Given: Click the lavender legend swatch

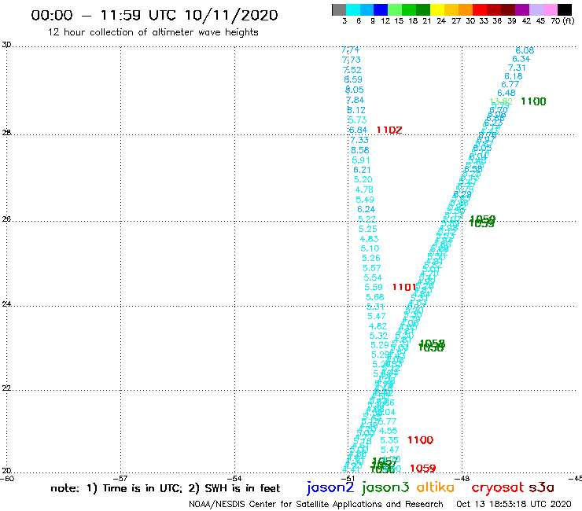Looking at the screenshot, I should (x=536, y=9).
